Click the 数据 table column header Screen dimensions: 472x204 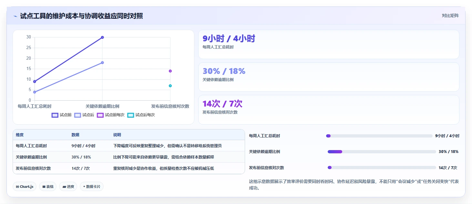click(x=76, y=135)
